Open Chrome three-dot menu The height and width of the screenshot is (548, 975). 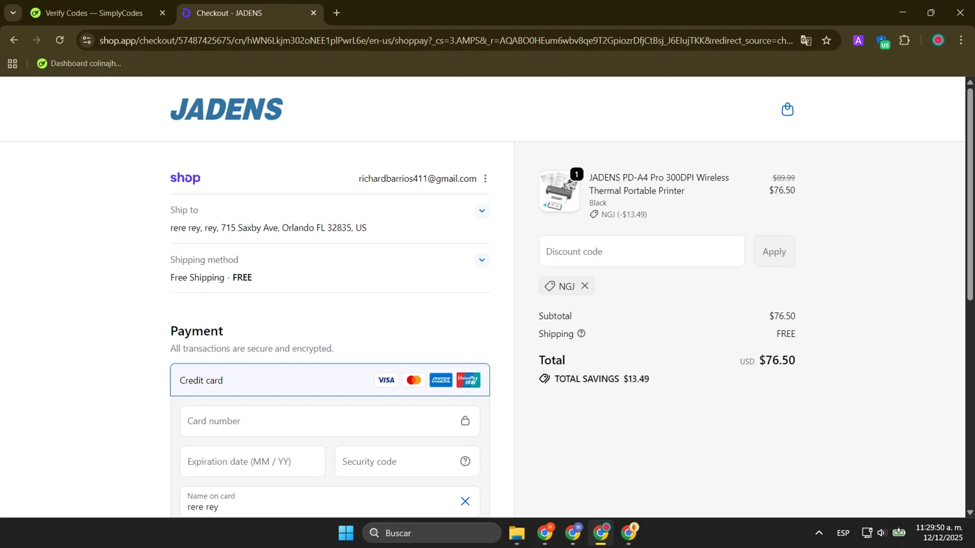pyautogui.click(x=961, y=40)
